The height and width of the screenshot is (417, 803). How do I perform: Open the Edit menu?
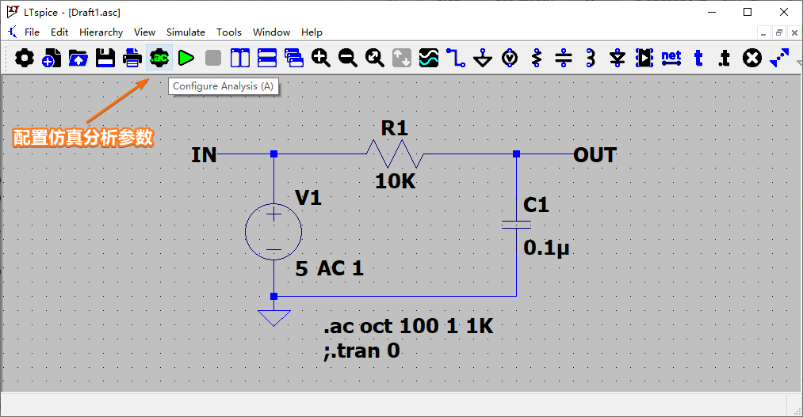coord(59,32)
